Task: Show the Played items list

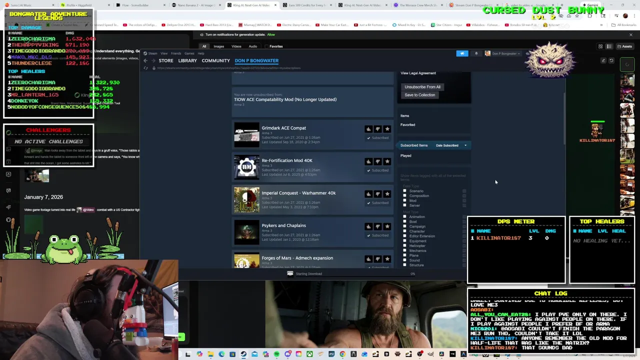Action: coord(406,156)
